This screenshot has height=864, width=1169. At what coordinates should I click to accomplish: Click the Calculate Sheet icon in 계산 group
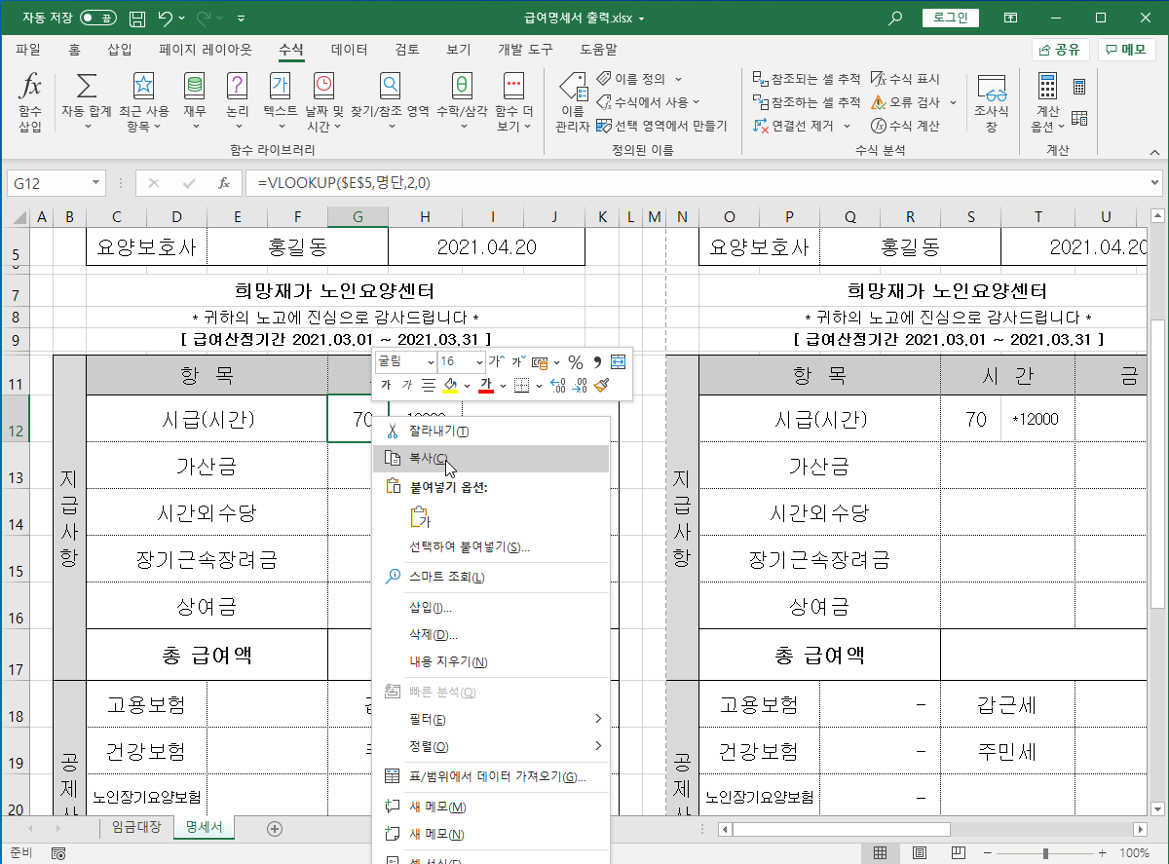(1079, 118)
